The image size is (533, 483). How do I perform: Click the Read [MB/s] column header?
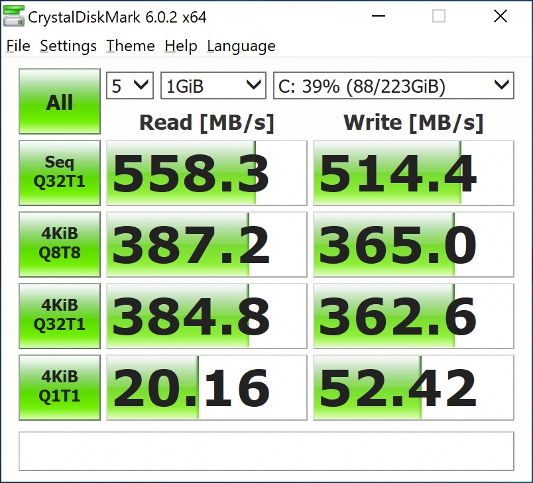tap(207, 123)
